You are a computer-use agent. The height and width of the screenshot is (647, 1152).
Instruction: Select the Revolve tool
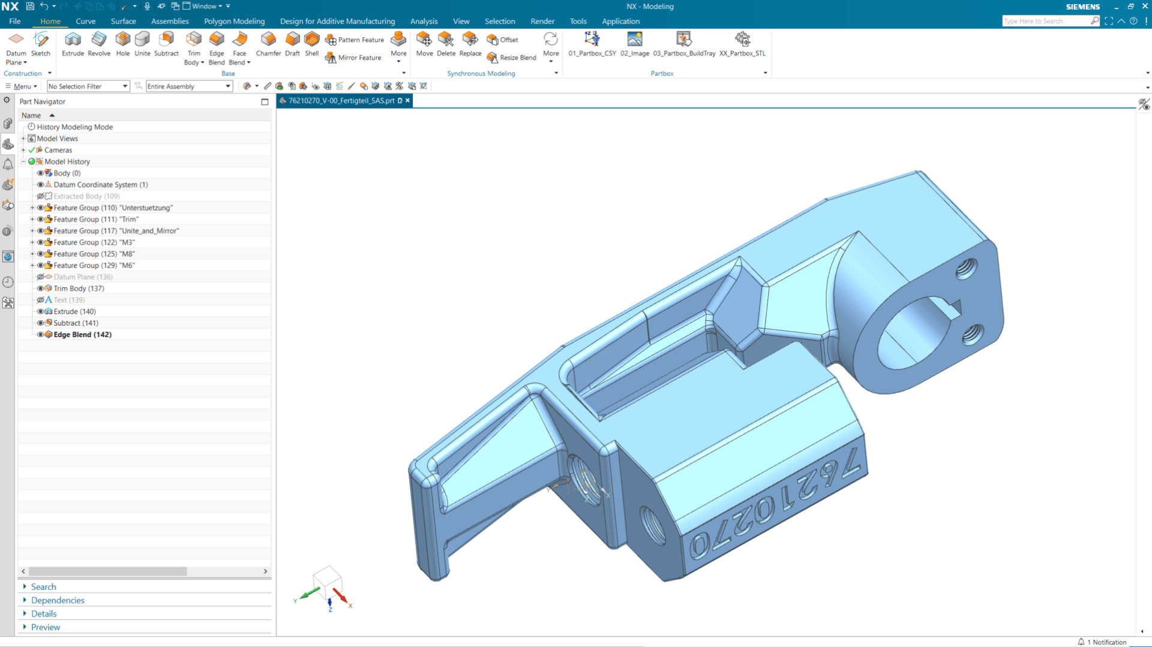[x=99, y=44]
